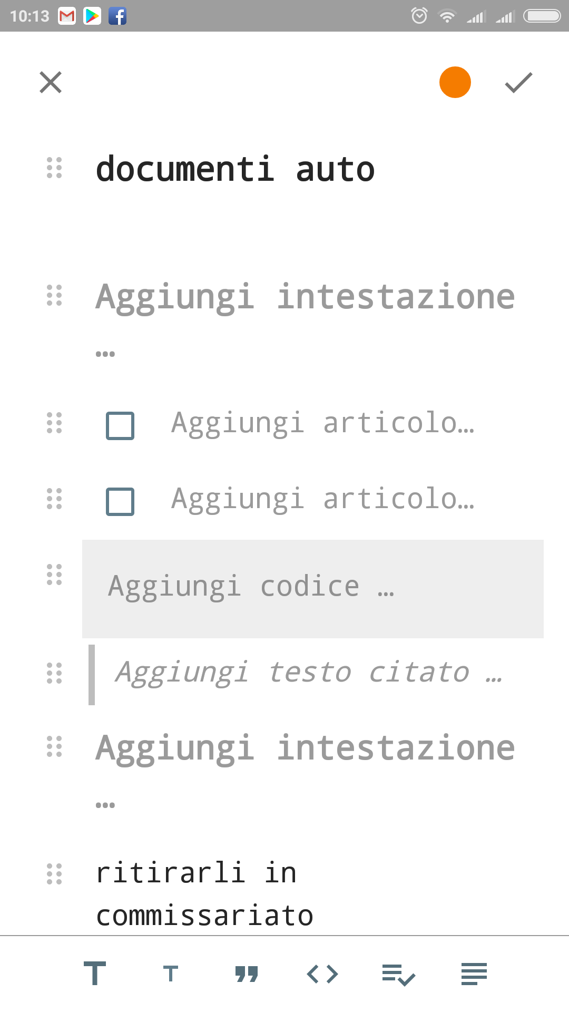Tick the first 'Aggiungi articolo' checkbox

tap(120, 425)
